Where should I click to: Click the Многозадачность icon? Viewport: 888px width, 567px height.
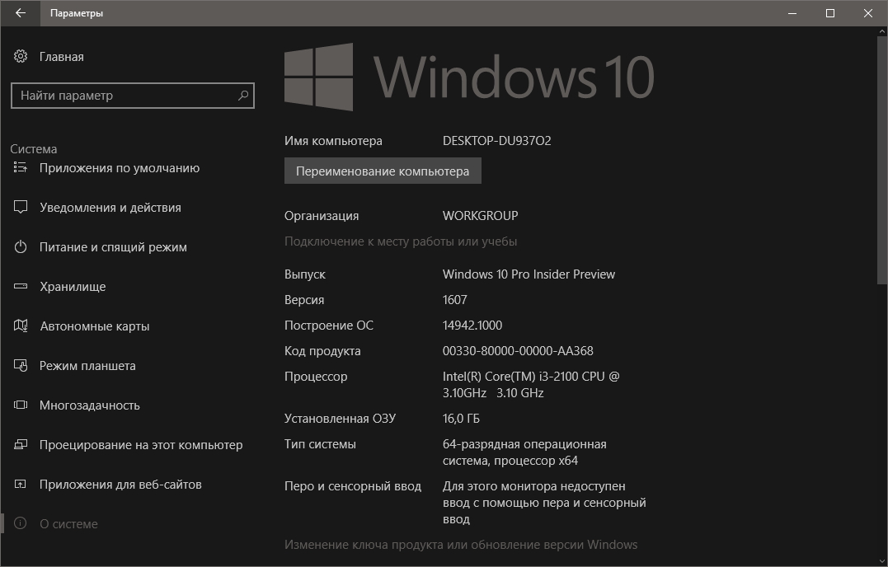coord(21,405)
